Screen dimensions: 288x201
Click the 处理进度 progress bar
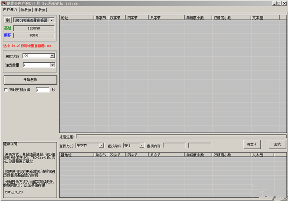[181, 136]
